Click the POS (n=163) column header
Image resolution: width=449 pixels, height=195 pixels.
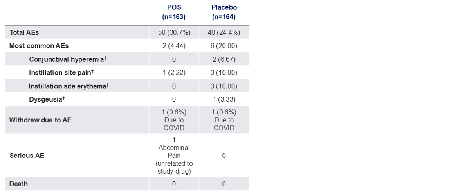tap(174, 12)
